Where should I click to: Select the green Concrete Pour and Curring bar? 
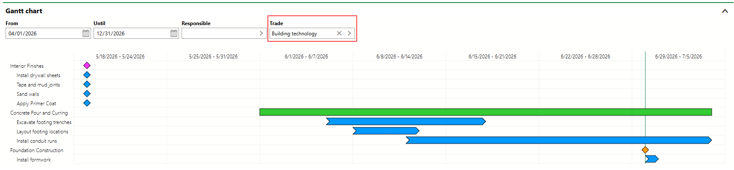(486, 112)
